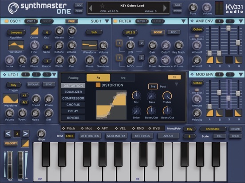Click the KYB modulation source icon
This screenshot has height=183, width=245.
150,128
